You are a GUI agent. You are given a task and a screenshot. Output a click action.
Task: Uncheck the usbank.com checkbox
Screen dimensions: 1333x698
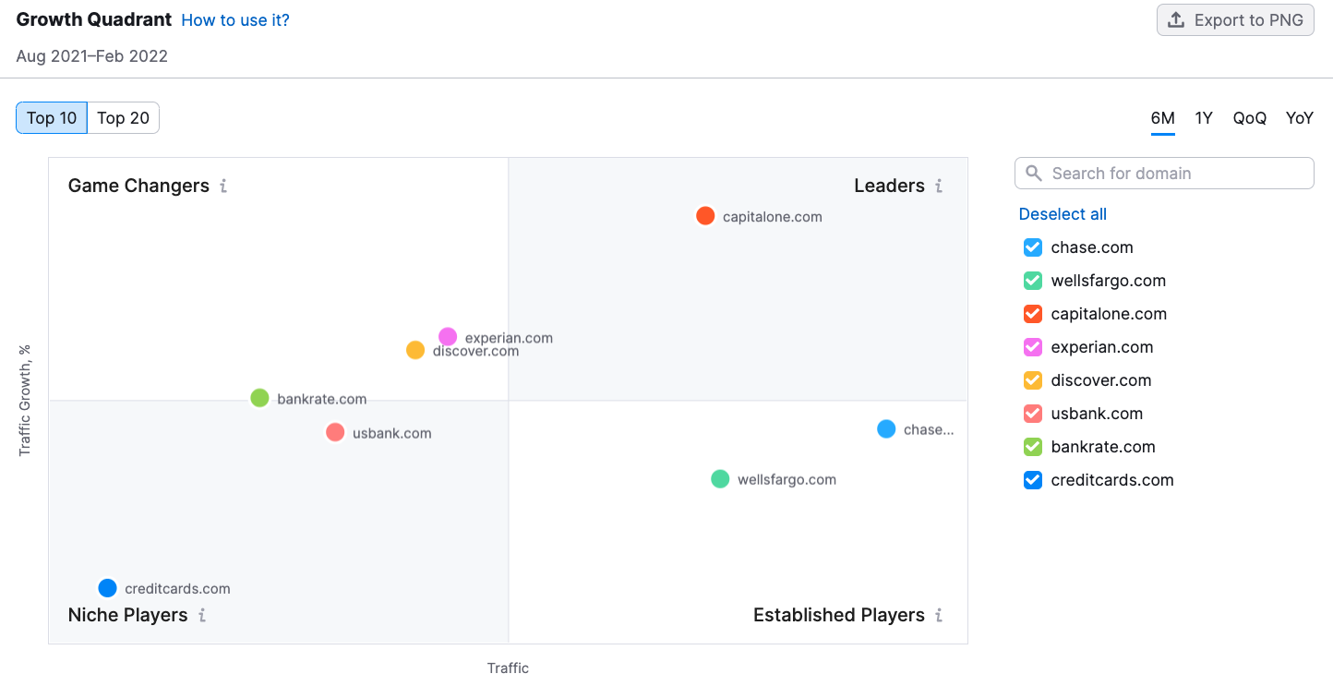pyautogui.click(x=1033, y=414)
